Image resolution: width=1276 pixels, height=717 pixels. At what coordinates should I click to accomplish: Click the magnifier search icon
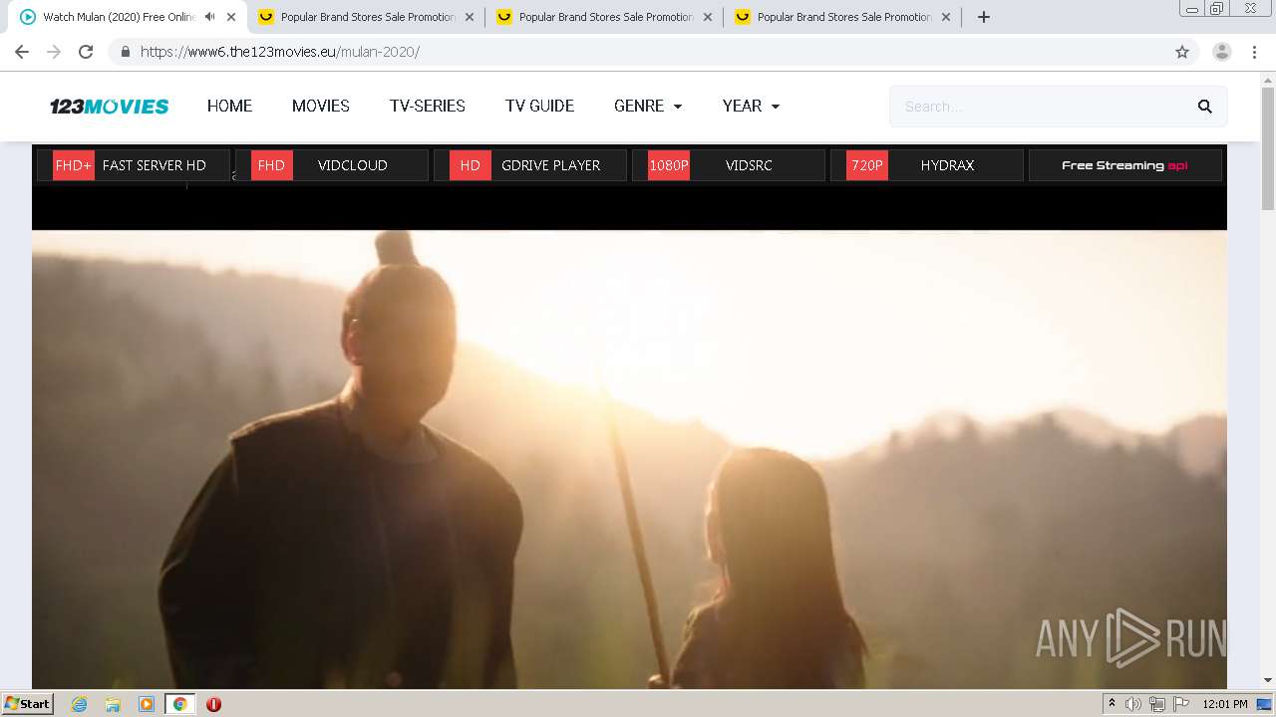[1205, 107]
